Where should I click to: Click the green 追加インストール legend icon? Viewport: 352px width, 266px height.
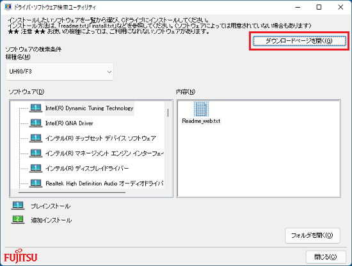18,220
